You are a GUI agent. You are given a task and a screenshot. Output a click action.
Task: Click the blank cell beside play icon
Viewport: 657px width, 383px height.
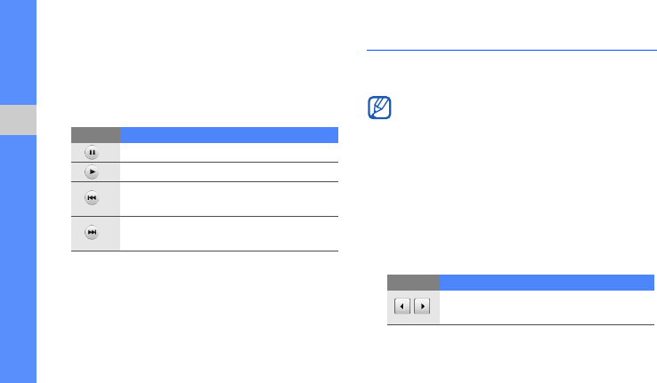pyautogui.click(x=229, y=172)
